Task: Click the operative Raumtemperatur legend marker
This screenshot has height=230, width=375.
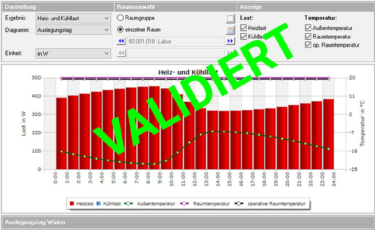Action: pyautogui.click(x=239, y=204)
